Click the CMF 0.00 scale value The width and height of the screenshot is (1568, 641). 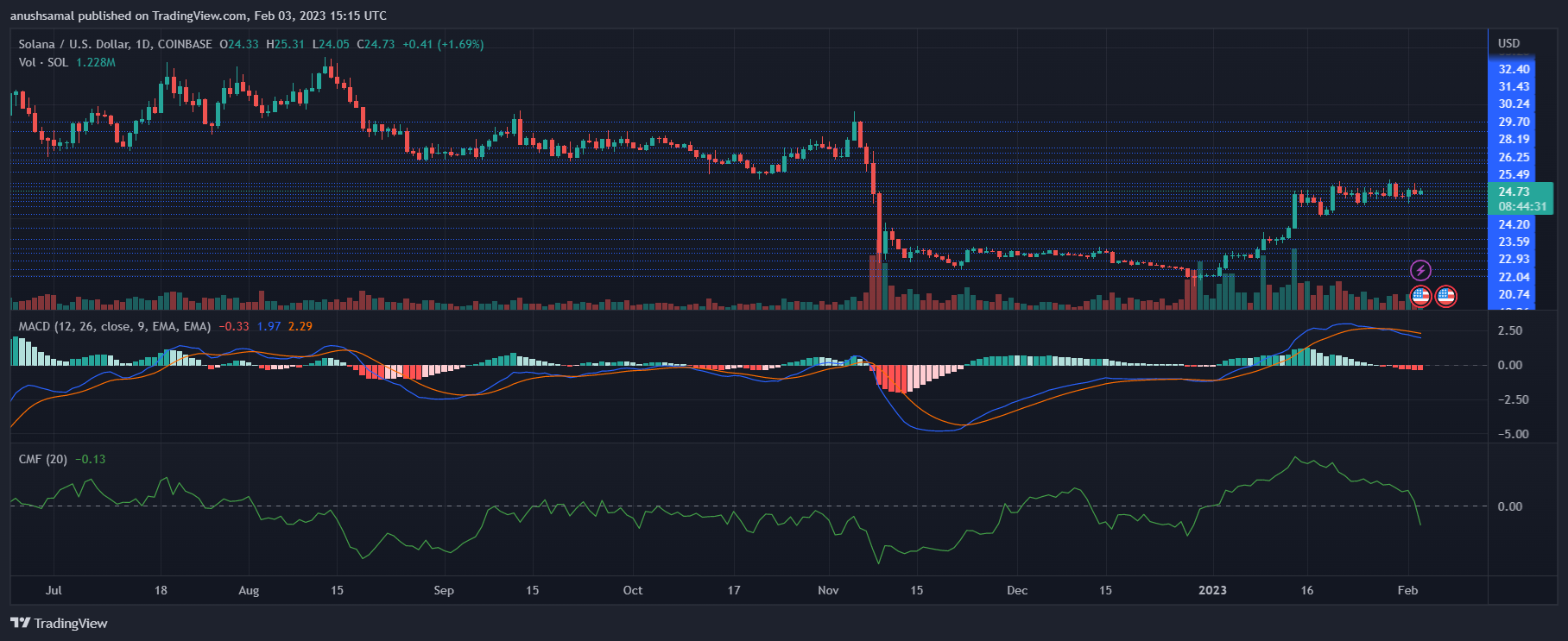click(1509, 506)
